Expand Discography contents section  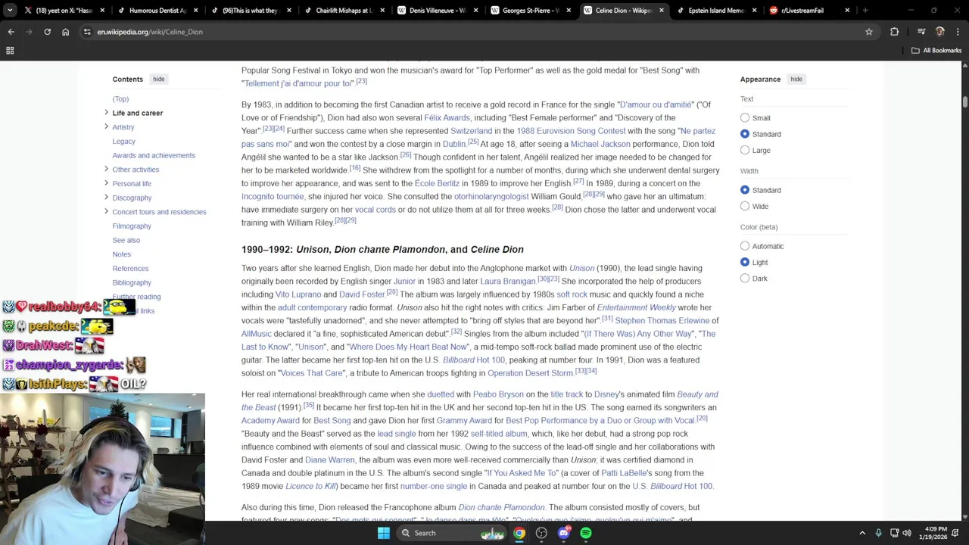106,198
